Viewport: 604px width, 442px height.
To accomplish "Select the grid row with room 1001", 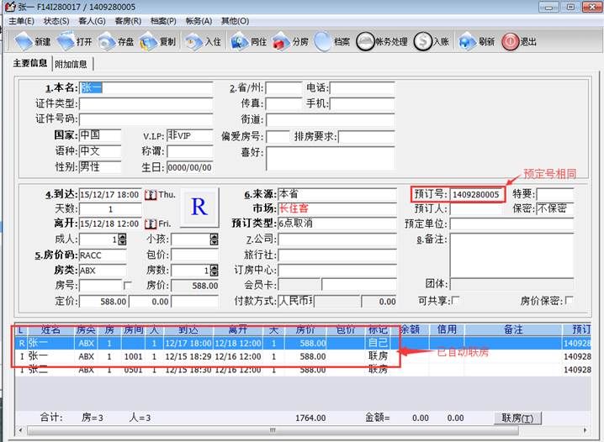I will click(302, 356).
